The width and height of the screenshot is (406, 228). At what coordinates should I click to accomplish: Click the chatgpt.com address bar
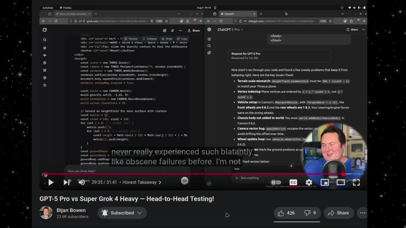[282, 21]
